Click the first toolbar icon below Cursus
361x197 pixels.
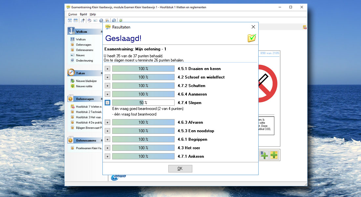pos(70,21)
